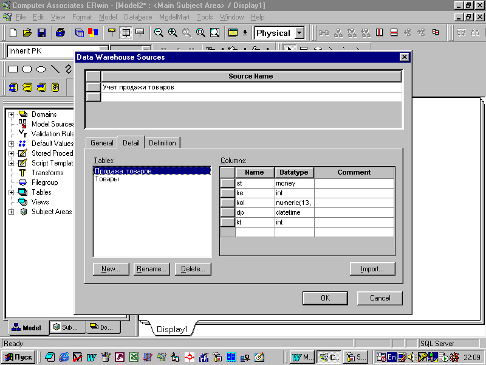This screenshot has height=365, width=486.
Task: Click the Rename... button
Action: [x=151, y=269]
